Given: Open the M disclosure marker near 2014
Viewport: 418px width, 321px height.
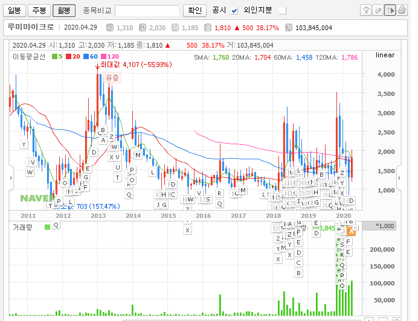Looking at the screenshot, I should pyautogui.click(x=138, y=155).
